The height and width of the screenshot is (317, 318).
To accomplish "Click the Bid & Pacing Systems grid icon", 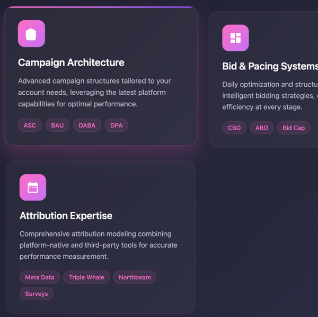I will point(235,38).
